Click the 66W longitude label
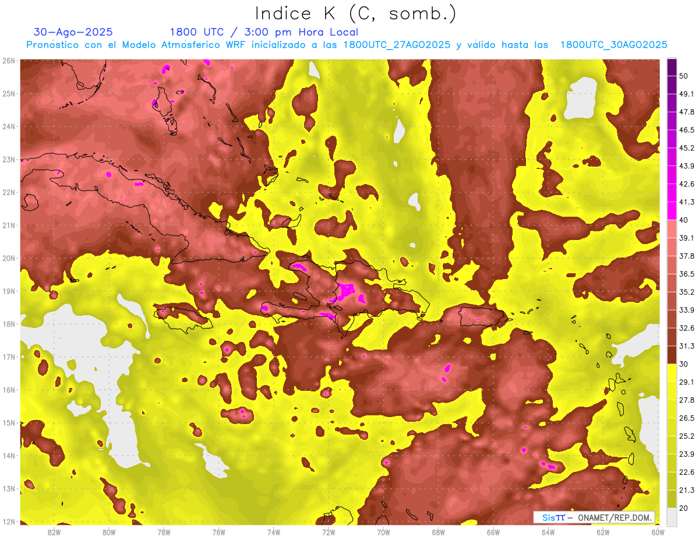This screenshot has height=540, width=699. pyautogui.click(x=493, y=532)
